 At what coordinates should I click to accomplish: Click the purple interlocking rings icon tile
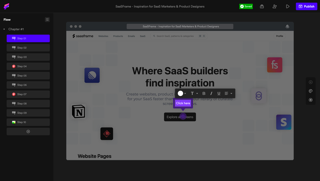click(259, 96)
